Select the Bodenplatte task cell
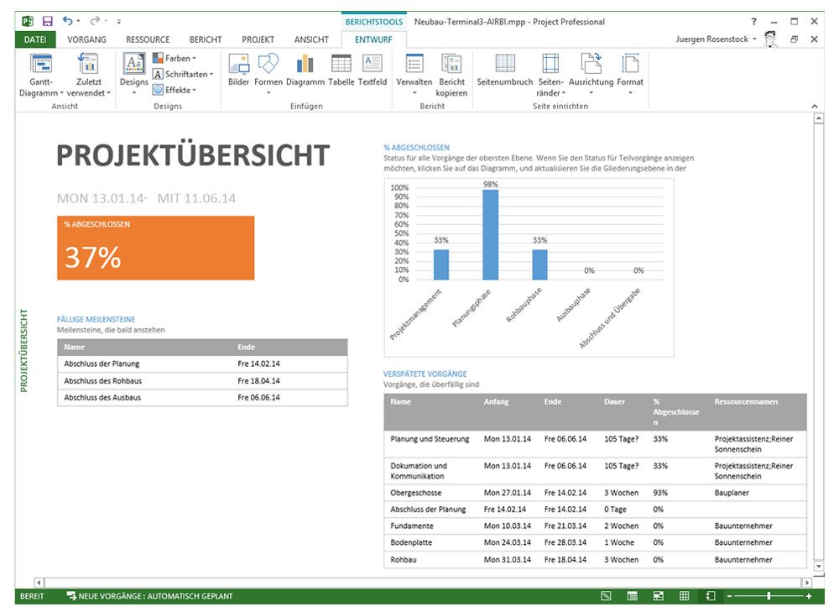 coord(411,542)
